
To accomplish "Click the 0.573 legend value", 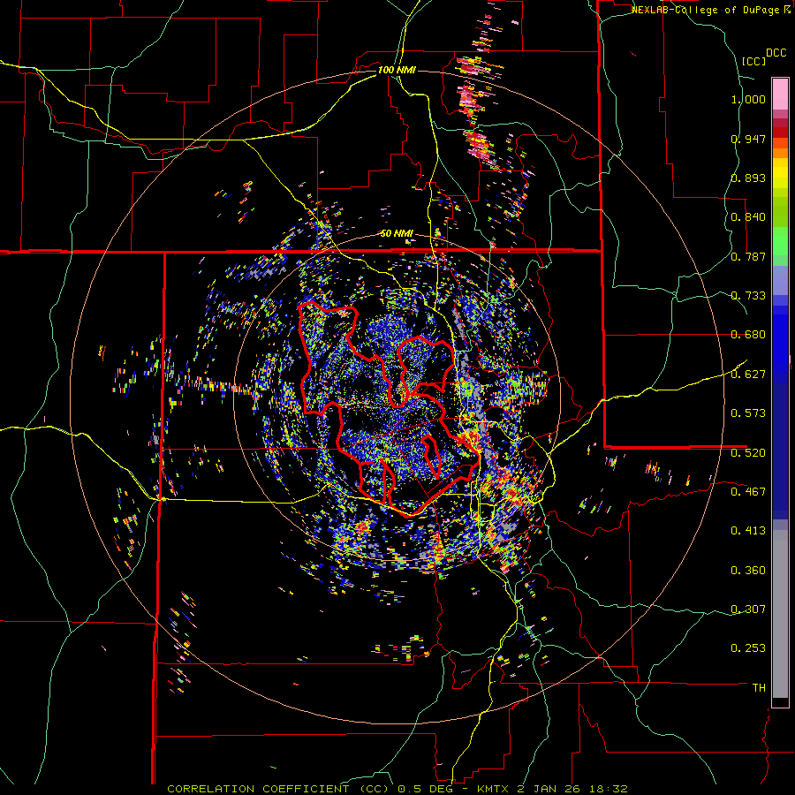I will [748, 413].
